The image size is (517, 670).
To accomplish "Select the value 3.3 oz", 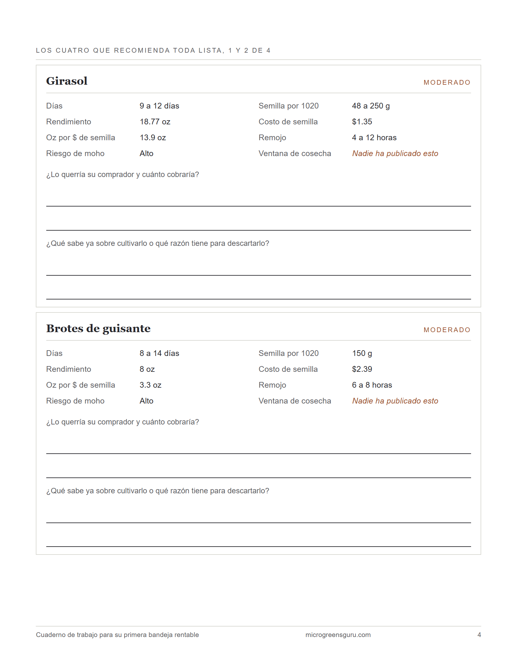I will click(x=150, y=385).
